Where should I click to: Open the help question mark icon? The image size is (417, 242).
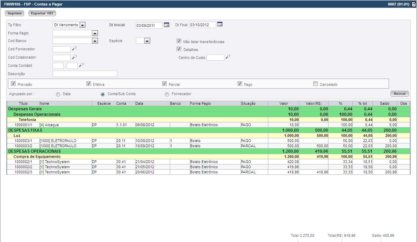coord(414,4)
